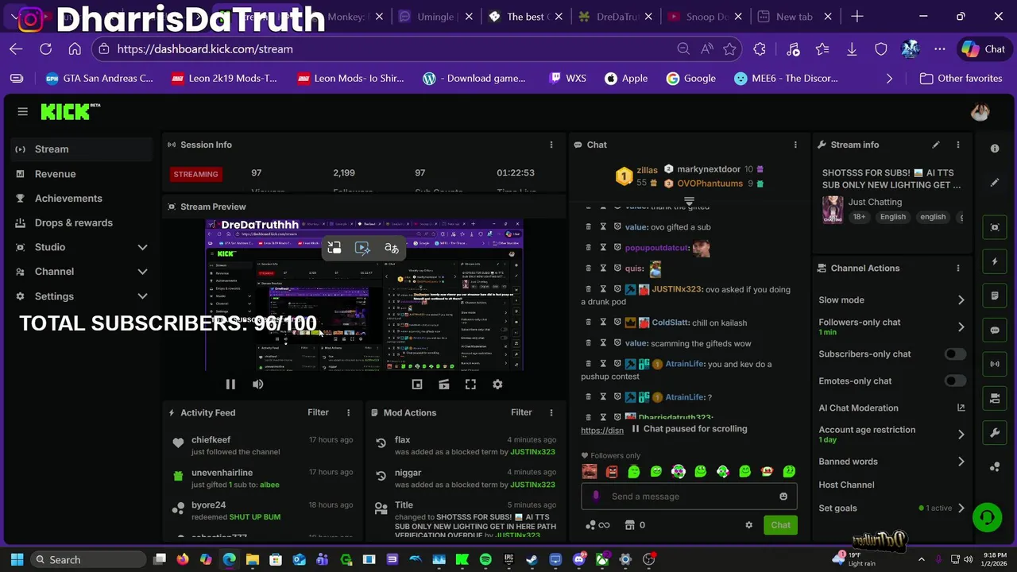Click the Kick logo
Image resolution: width=1017 pixels, height=572 pixels.
click(x=70, y=111)
